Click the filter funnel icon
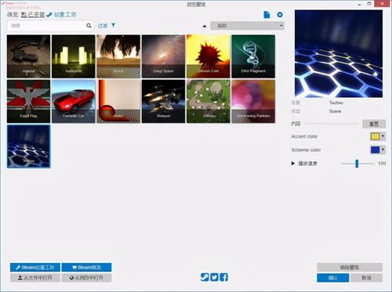The image size is (392, 292). coord(113,25)
